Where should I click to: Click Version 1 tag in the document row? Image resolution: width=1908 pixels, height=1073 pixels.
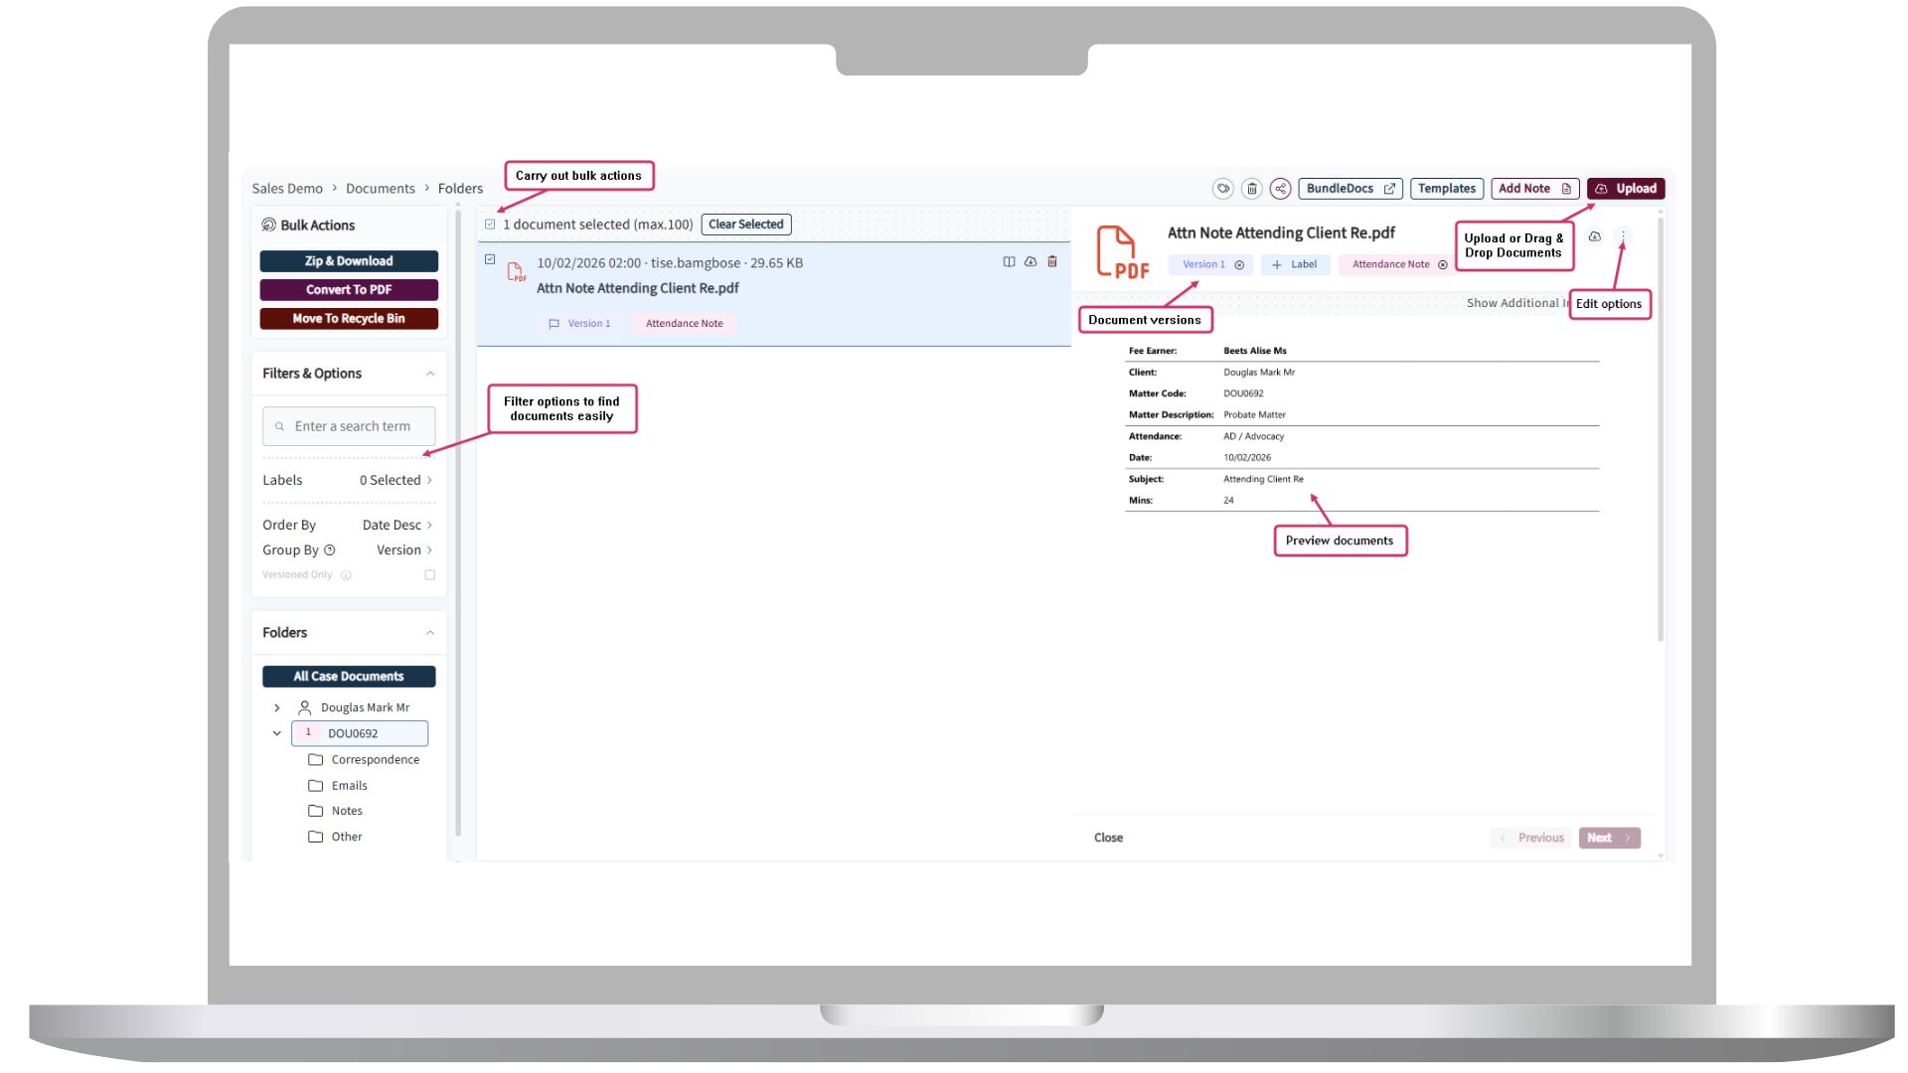(580, 324)
